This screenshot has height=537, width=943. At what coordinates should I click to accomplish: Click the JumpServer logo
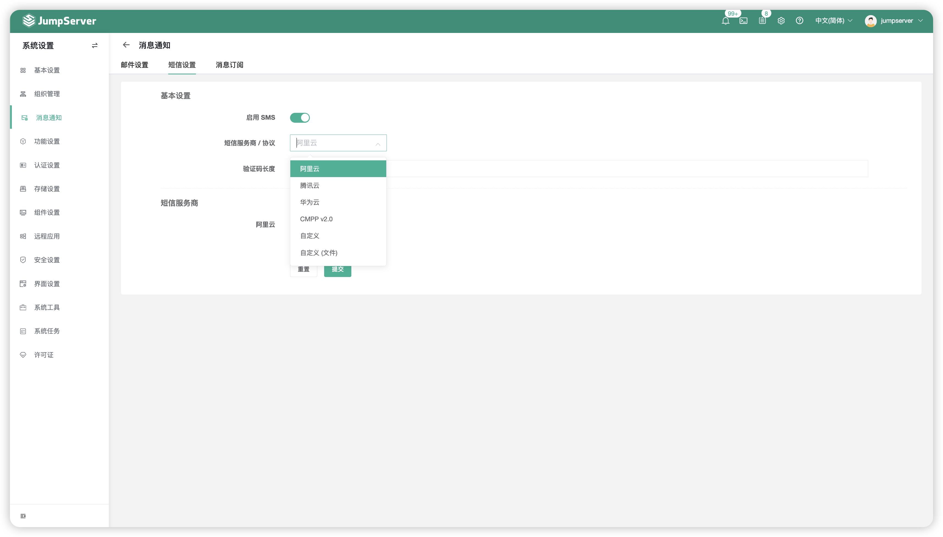tap(59, 21)
